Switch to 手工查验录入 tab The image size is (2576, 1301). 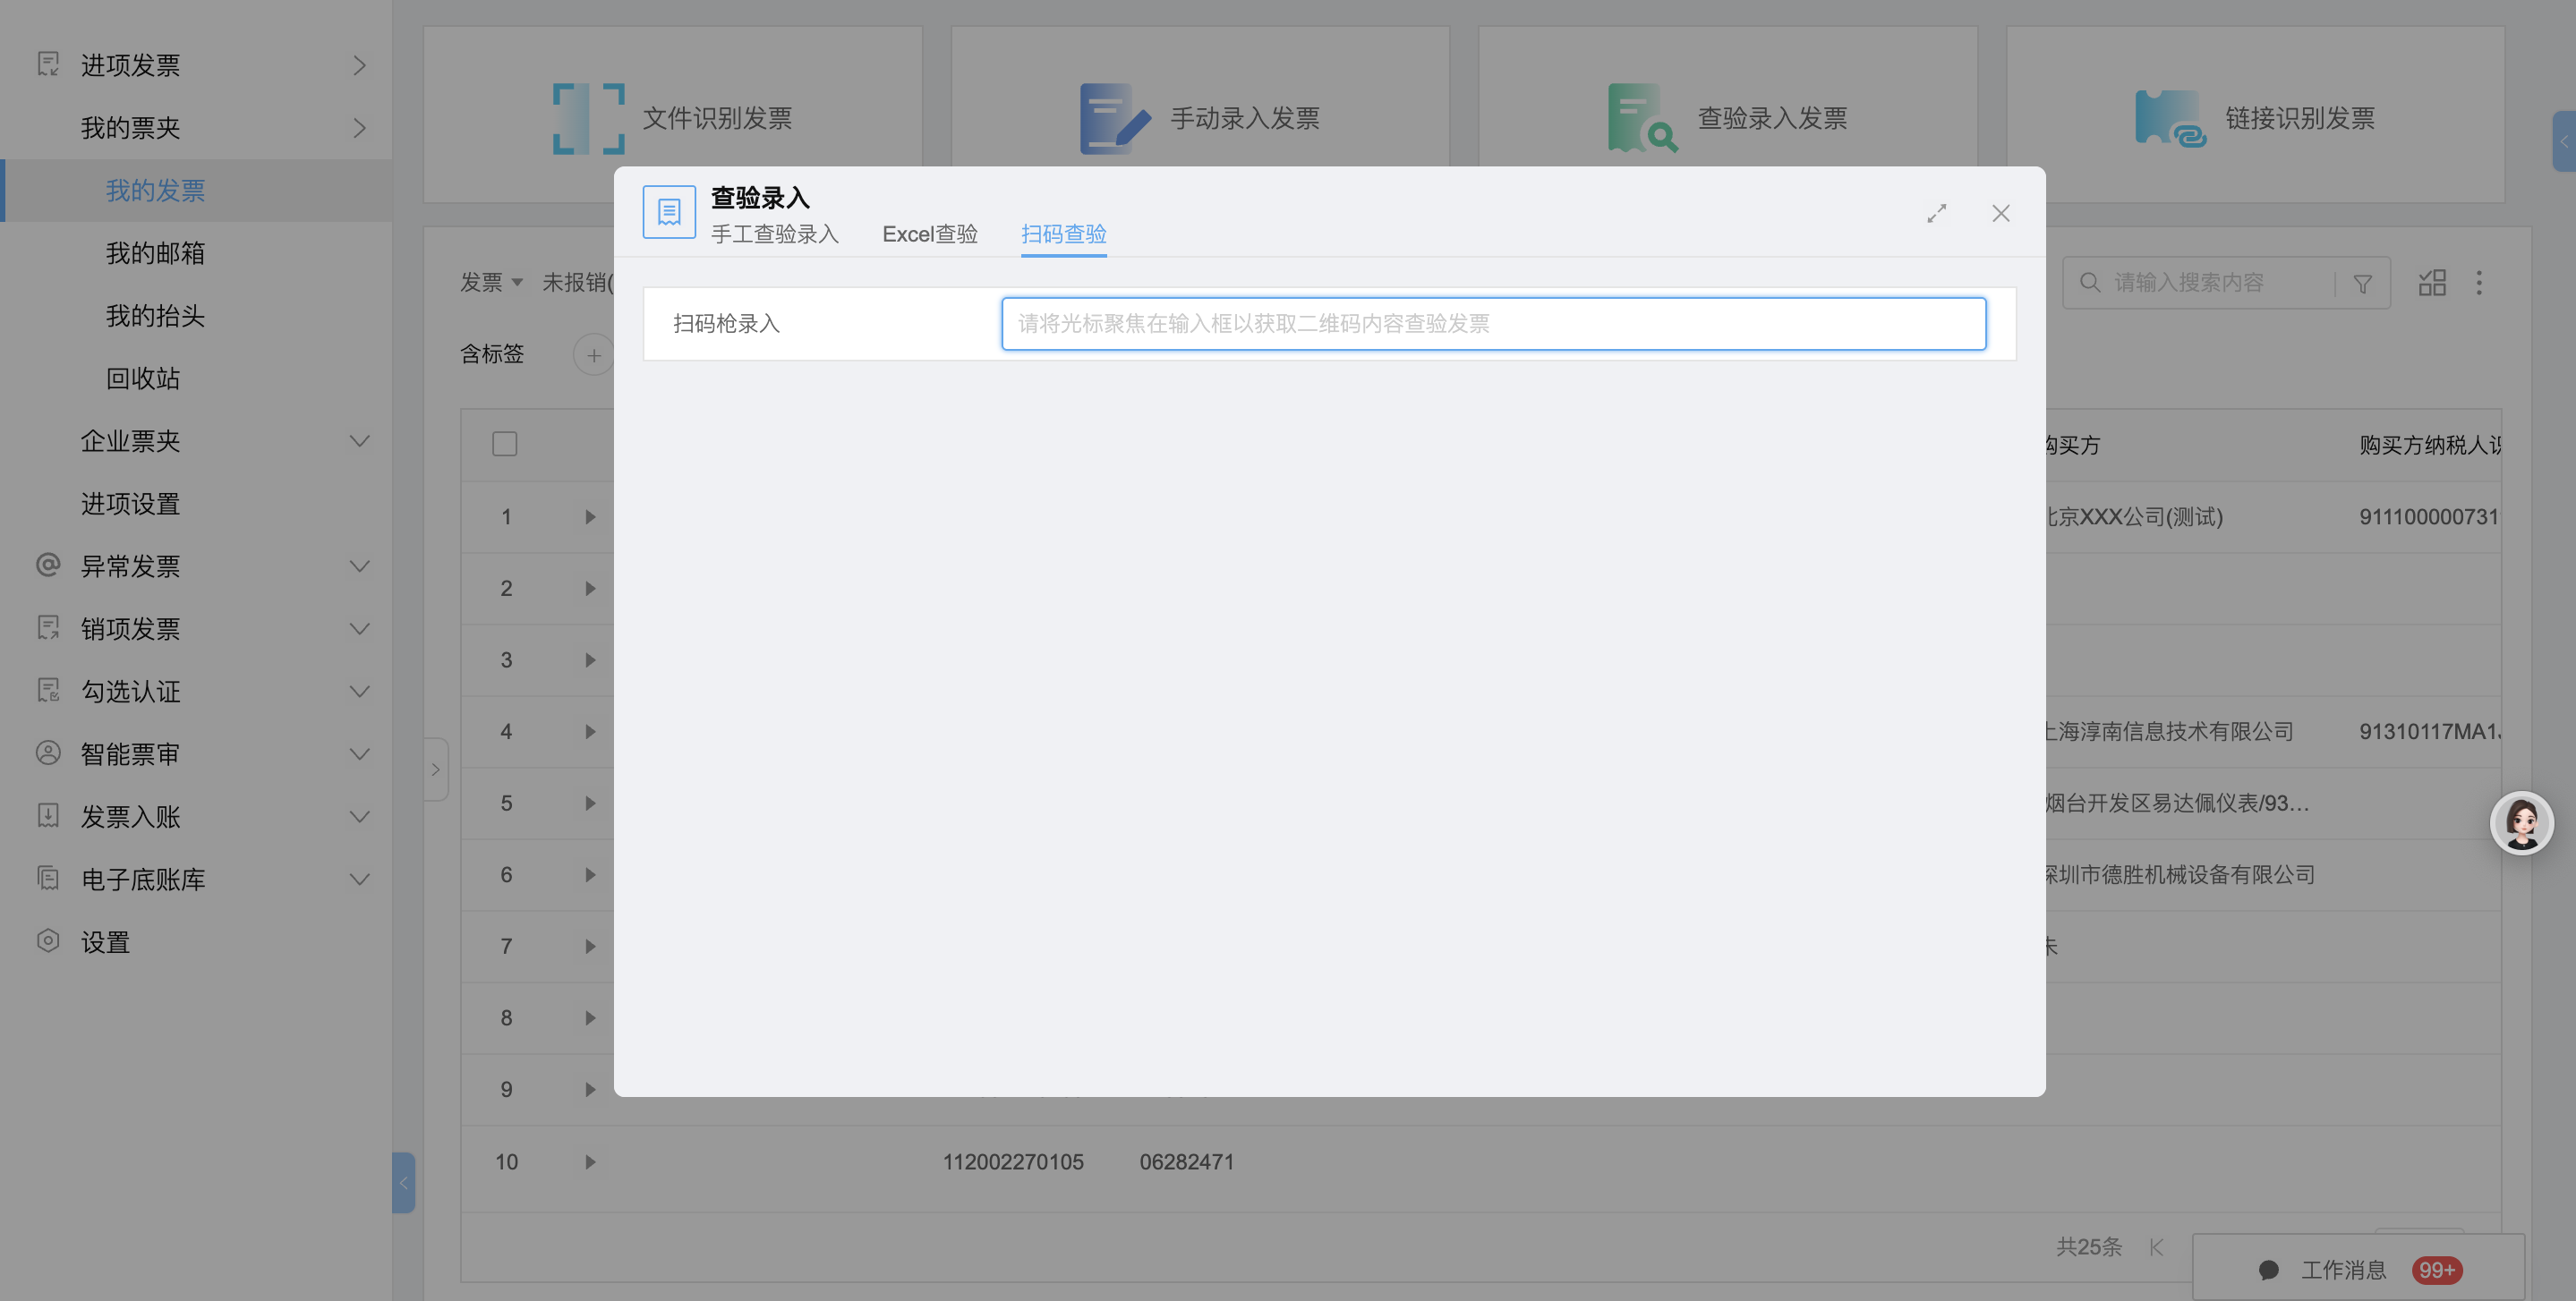point(775,234)
